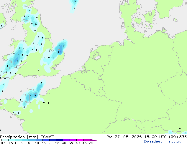187x144 pixels.
Task: Click the legend scale label "0.1"
Action: [x=3, y=143]
